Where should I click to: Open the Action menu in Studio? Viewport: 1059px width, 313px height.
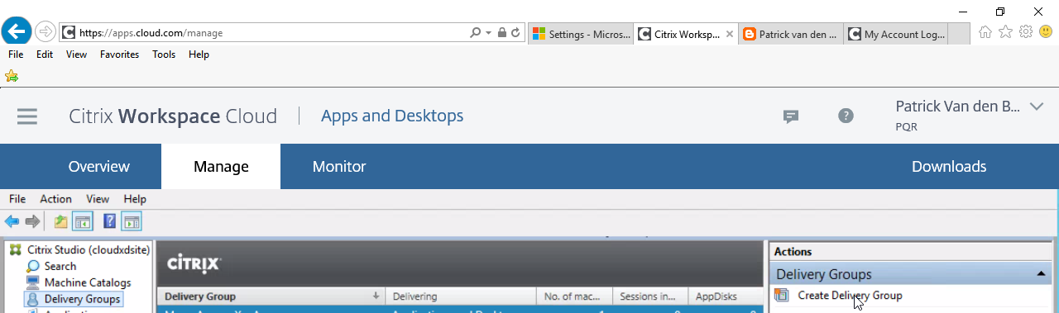coord(55,199)
